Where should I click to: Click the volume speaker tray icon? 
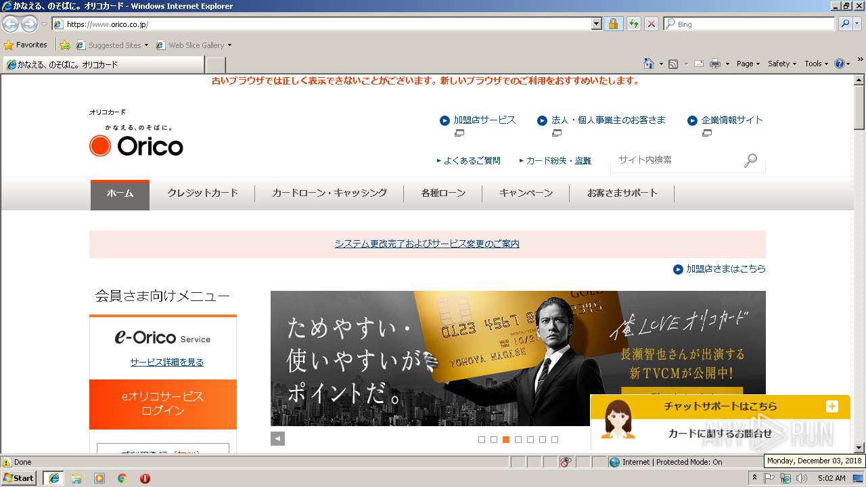802,478
